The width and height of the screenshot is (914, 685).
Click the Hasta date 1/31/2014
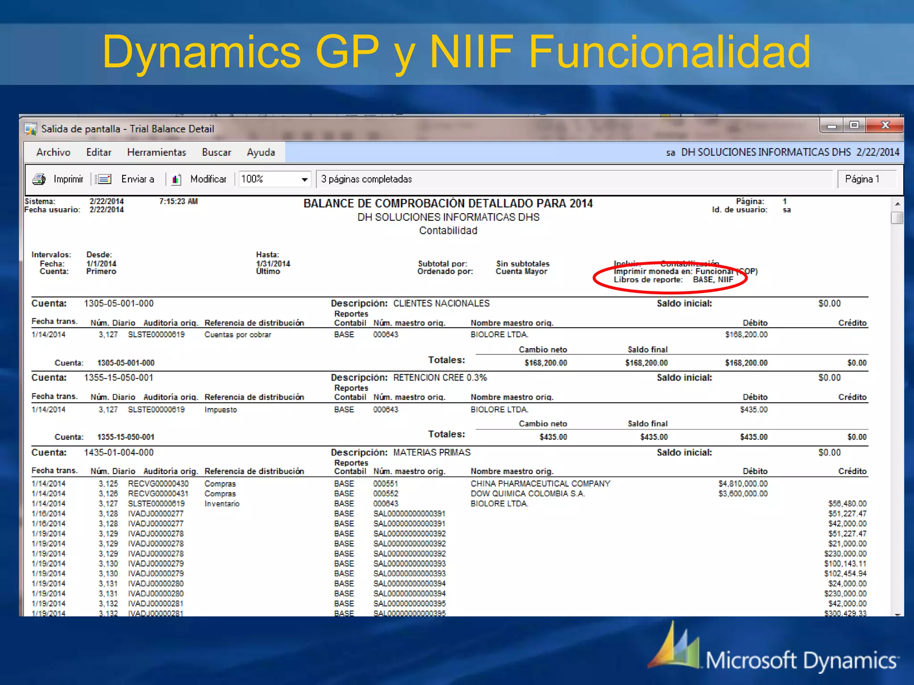coord(273,264)
